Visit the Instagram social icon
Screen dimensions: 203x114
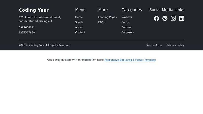click(x=173, y=18)
